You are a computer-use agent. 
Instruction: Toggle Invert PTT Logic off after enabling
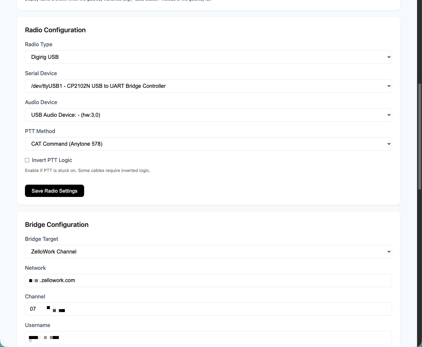27,160
